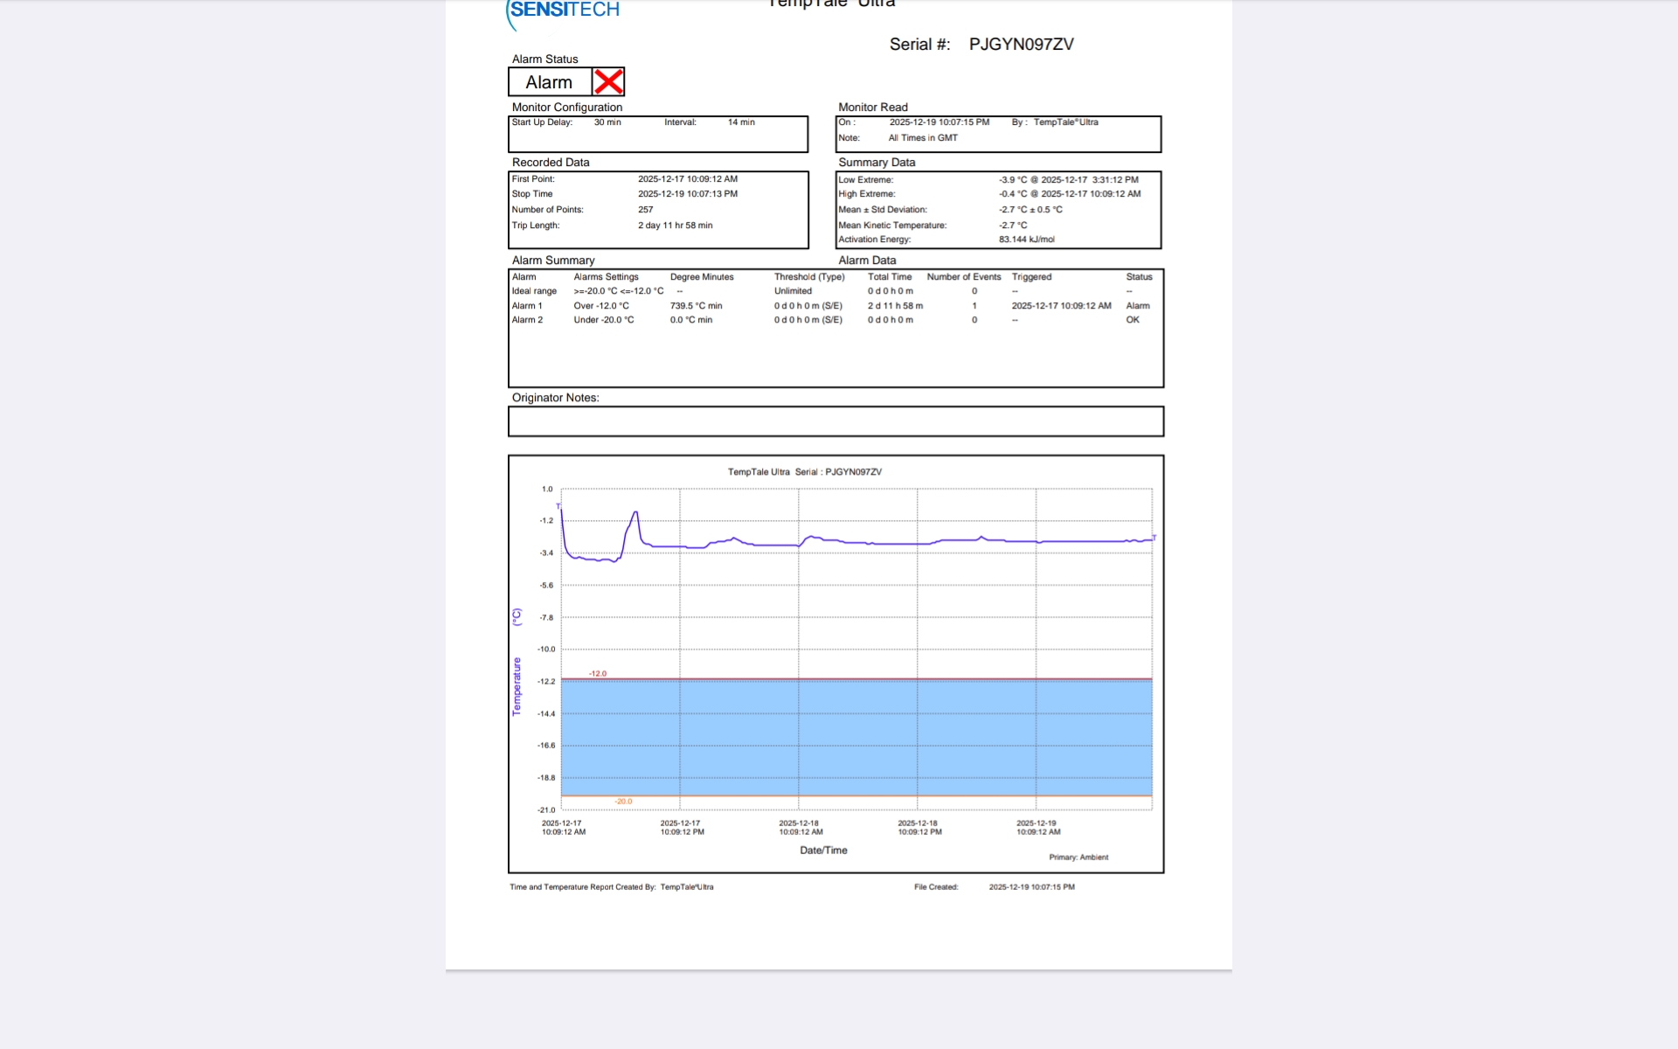Image resolution: width=1678 pixels, height=1049 pixels.
Task: Click the chart title TempTale Ultra Serial
Action: coord(804,472)
